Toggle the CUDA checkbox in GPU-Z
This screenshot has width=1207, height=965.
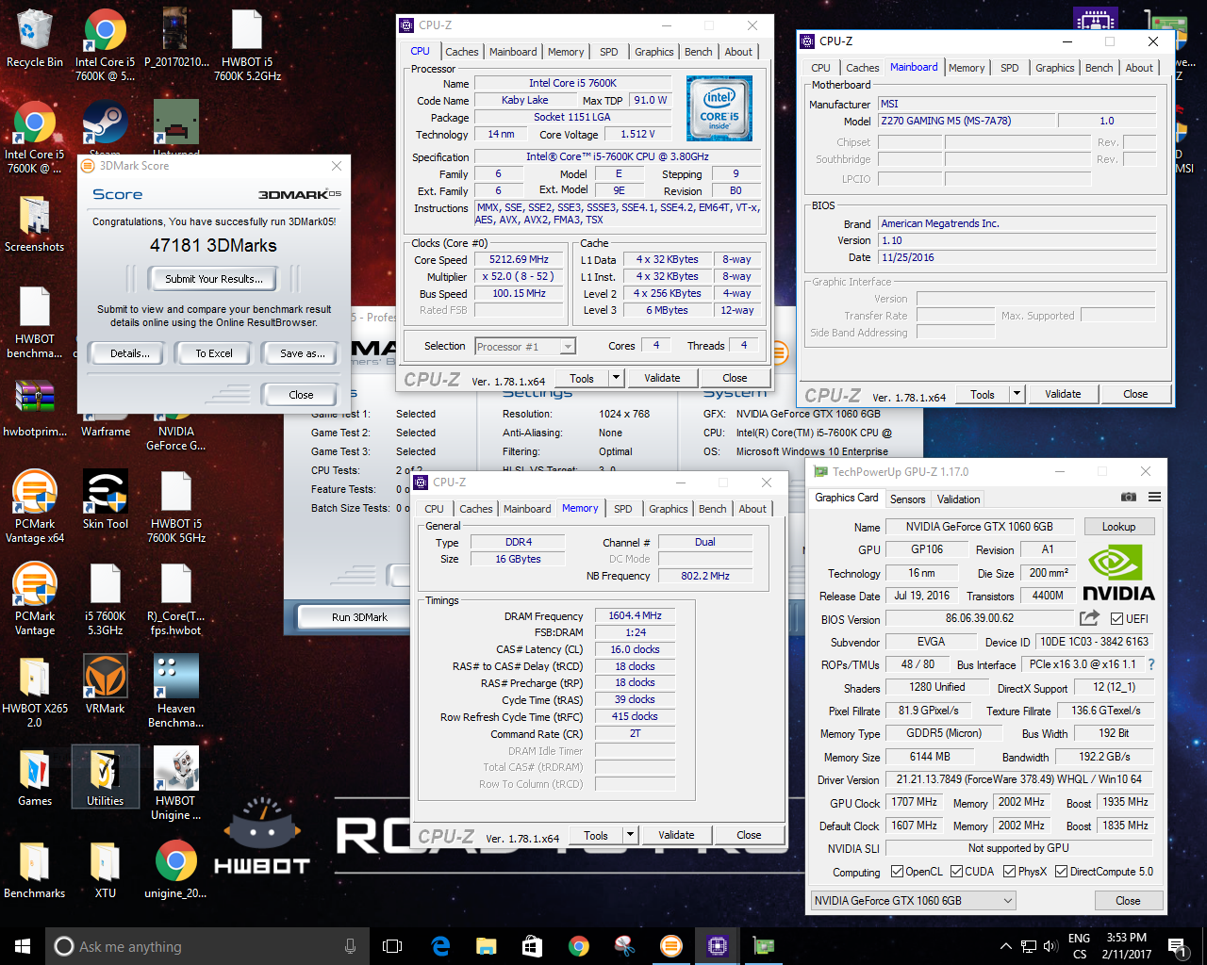tap(956, 872)
